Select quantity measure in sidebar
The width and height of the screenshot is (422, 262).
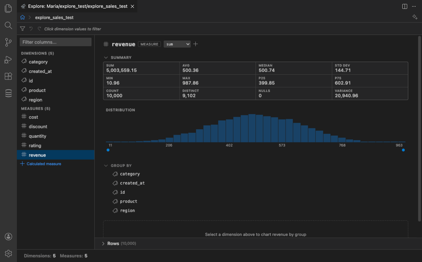(56, 136)
